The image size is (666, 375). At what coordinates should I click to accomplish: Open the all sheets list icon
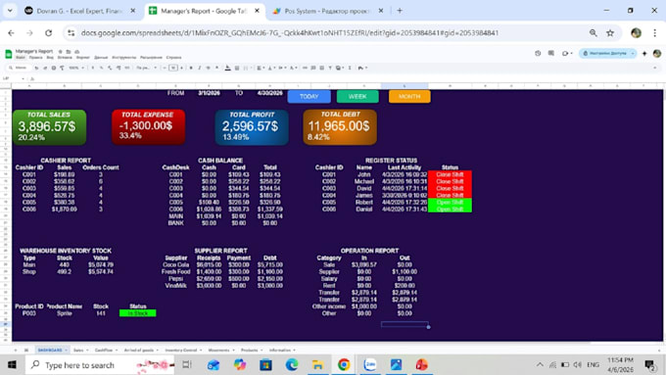pos(26,350)
